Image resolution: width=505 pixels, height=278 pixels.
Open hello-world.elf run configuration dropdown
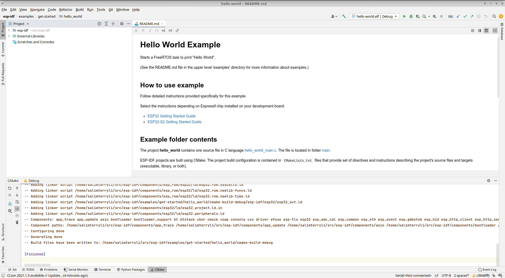click(374, 16)
